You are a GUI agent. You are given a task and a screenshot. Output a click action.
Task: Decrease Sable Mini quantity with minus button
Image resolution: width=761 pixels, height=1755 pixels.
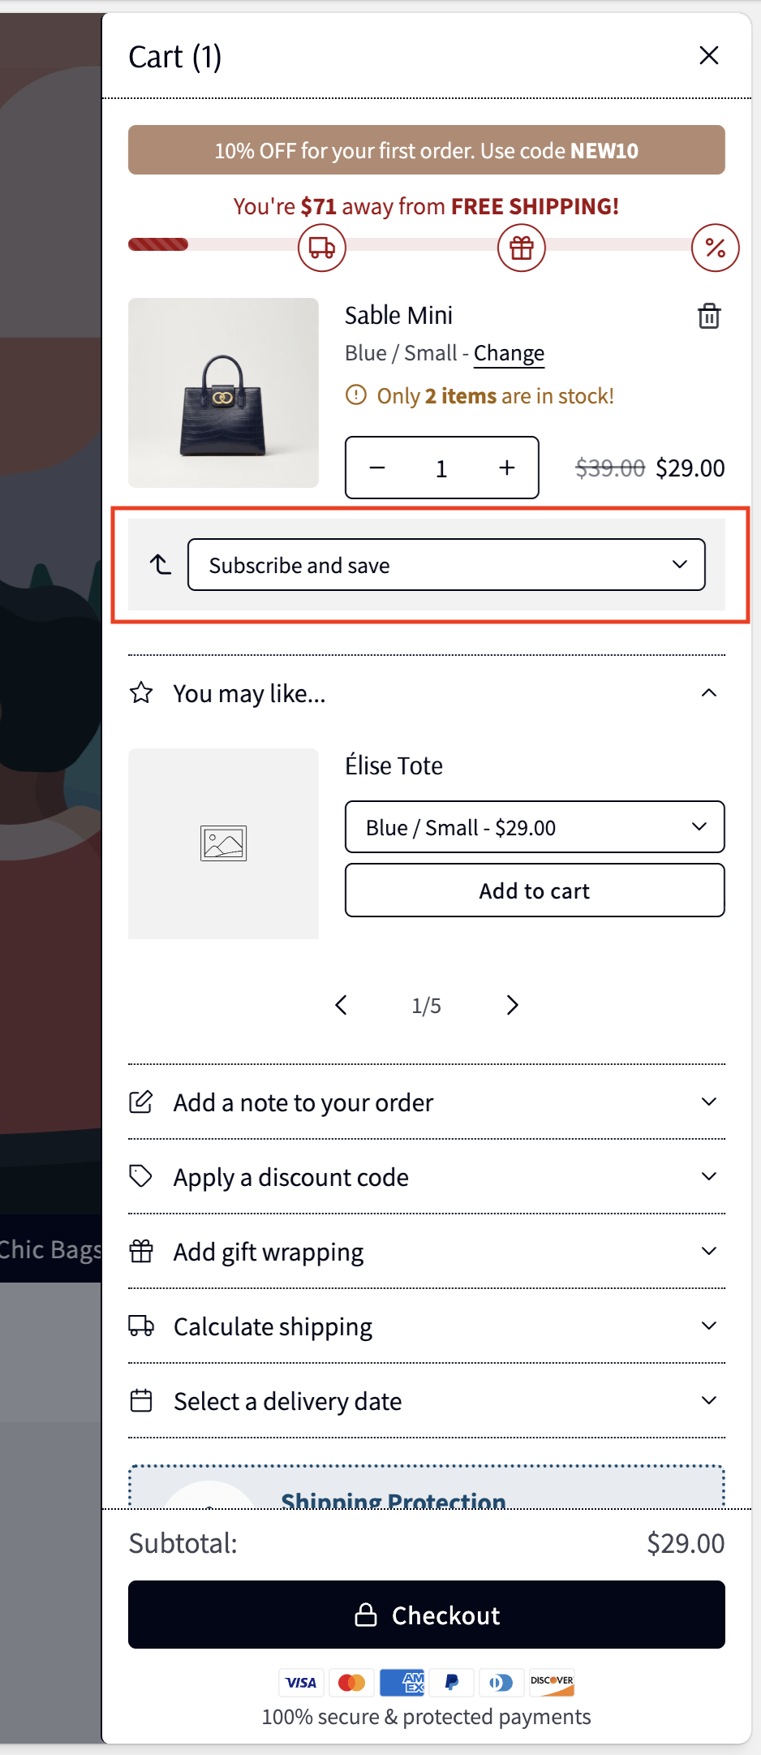377,468
